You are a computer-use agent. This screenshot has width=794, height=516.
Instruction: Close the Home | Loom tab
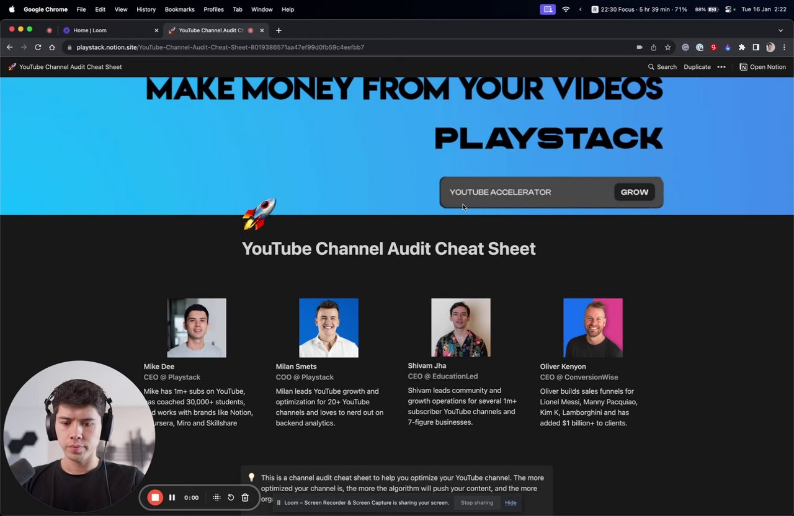156,30
